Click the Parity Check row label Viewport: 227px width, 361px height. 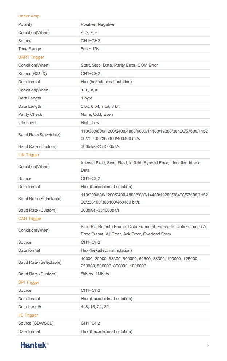pyautogui.click(x=30, y=114)
